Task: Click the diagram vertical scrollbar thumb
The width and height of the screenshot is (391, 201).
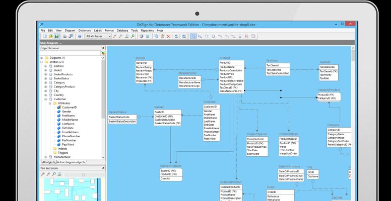Action: (x=353, y=55)
